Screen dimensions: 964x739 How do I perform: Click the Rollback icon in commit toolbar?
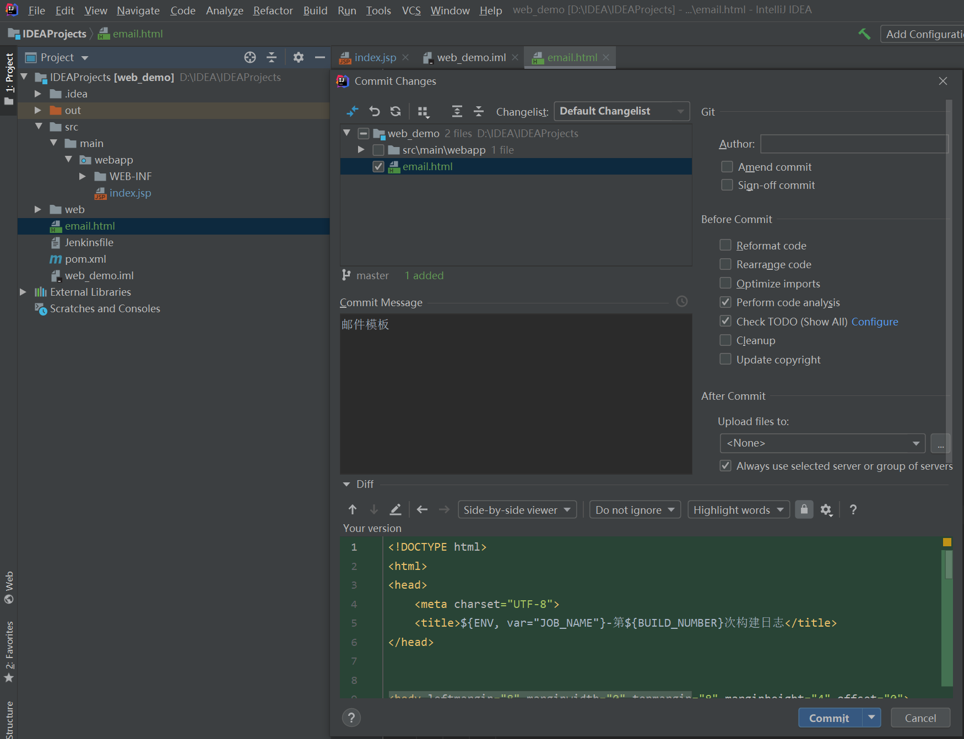(x=375, y=111)
